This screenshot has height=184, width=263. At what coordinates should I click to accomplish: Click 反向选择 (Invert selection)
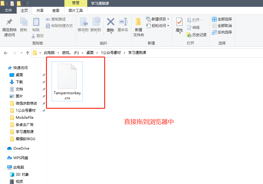click(x=222, y=32)
